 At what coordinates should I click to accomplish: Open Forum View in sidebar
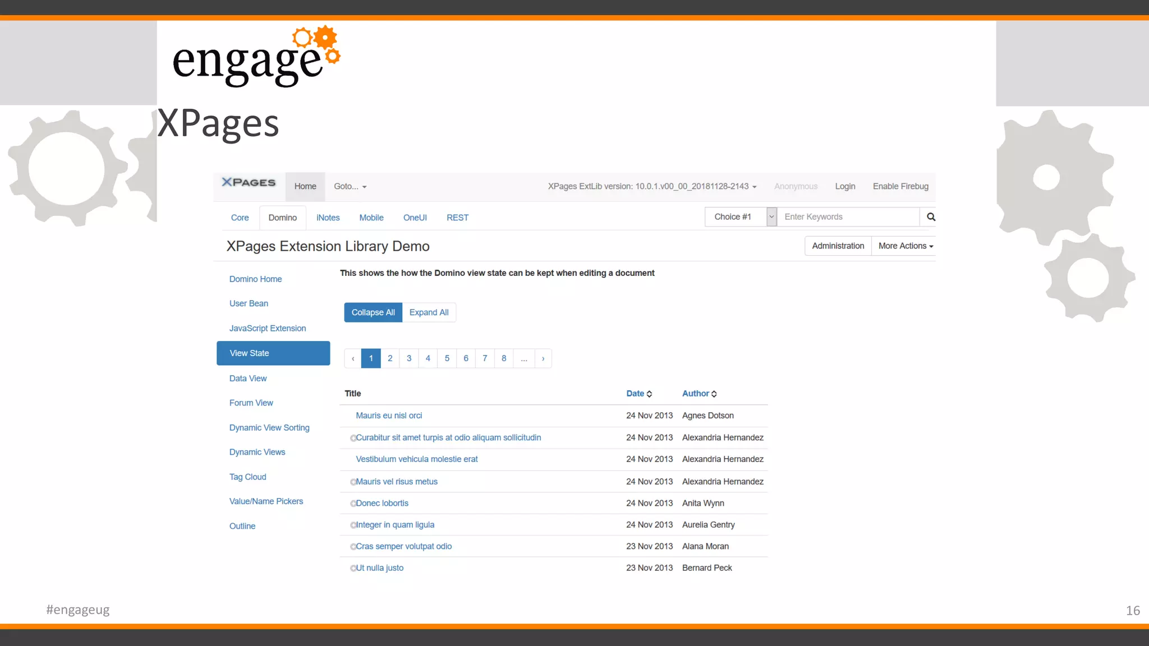(x=251, y=403)
